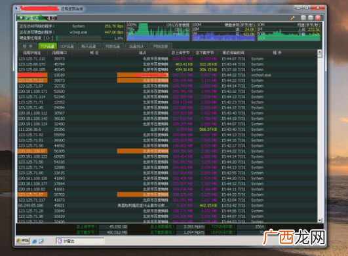
Task: Select row with IP 66.249.65.186
Action: (167, 206)
